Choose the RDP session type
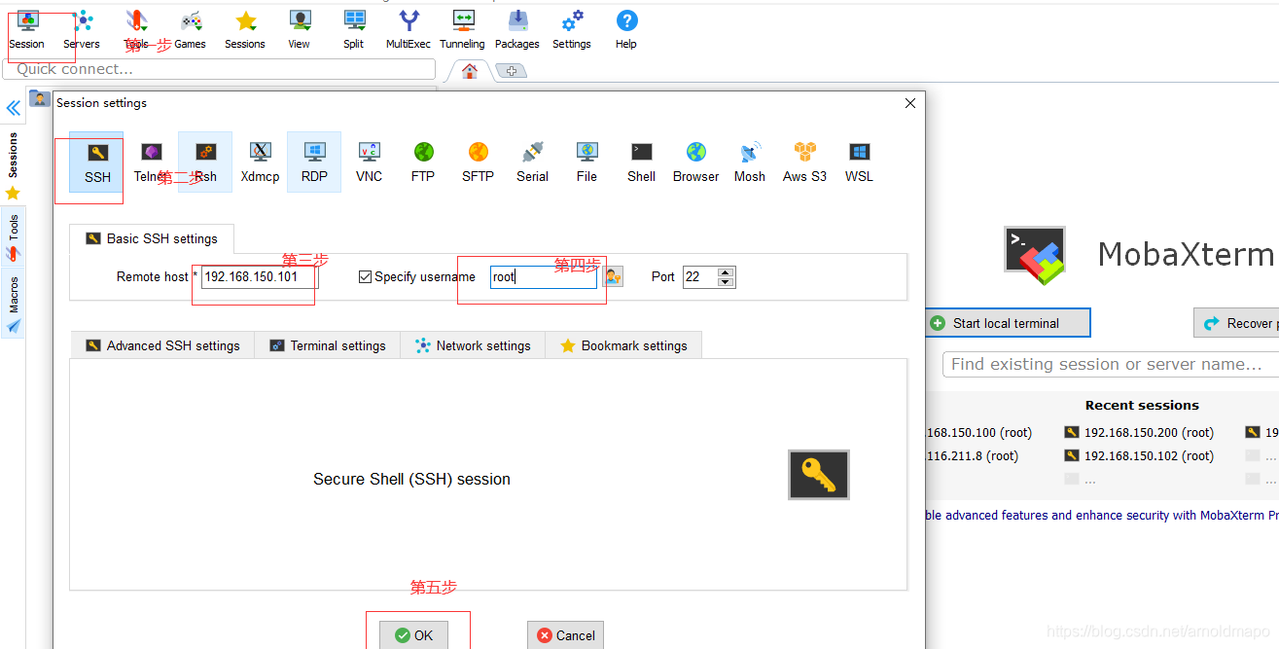 coord(314,162)
